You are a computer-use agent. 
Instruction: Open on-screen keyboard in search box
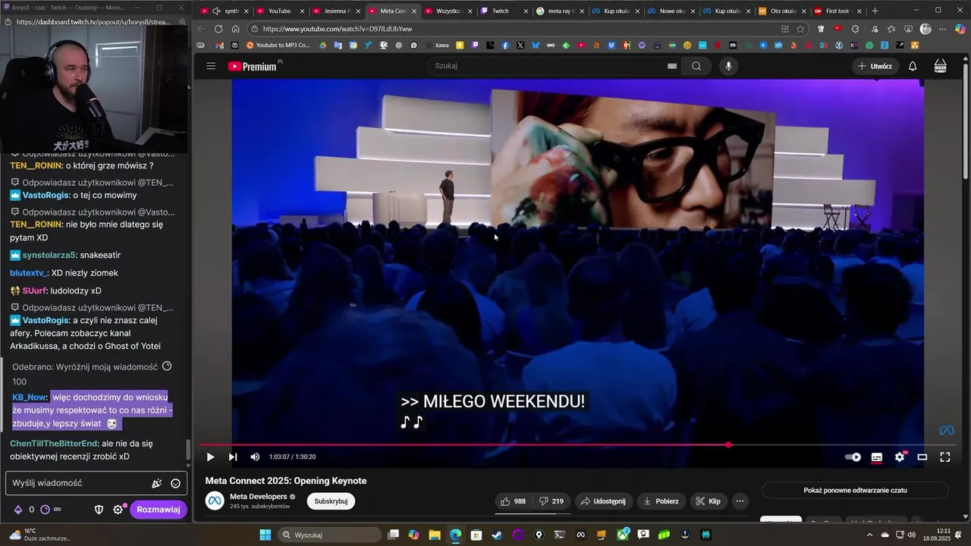coord(671,66)
